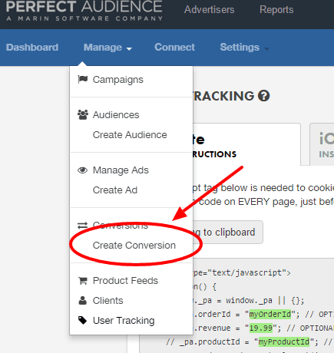
Task: Collapse the Manage dropdown menu
Action: pos(107,48)
